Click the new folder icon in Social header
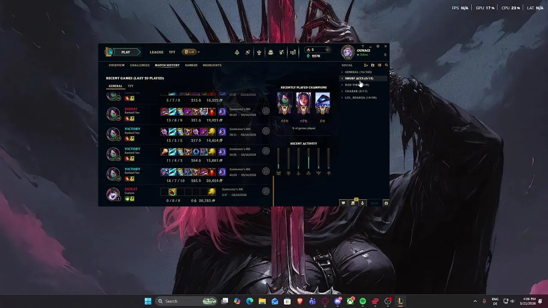 pos(372,65)
